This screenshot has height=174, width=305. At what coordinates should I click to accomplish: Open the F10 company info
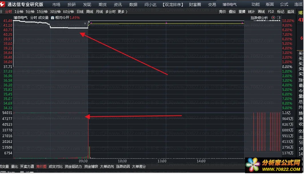pyautogui.click(x=271, y=12)
